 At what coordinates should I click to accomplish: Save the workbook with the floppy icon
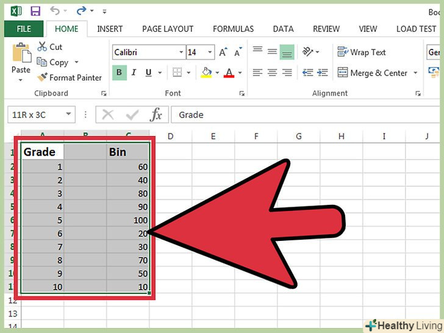tap(35, 12)
